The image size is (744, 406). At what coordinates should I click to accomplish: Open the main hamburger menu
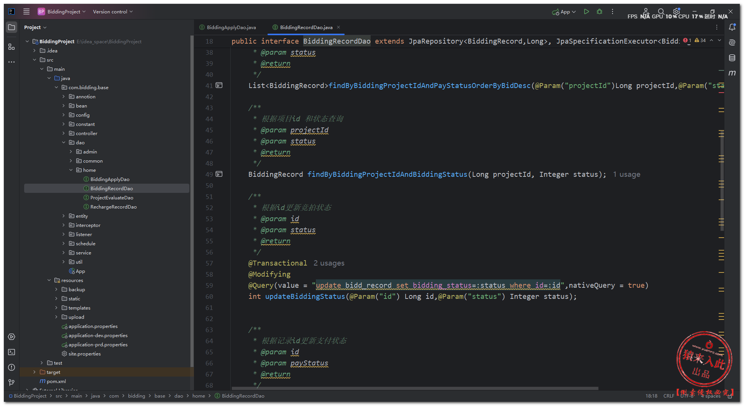click(x=26, y=11)
